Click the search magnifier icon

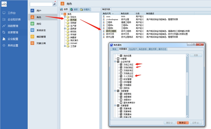[54, 4]
